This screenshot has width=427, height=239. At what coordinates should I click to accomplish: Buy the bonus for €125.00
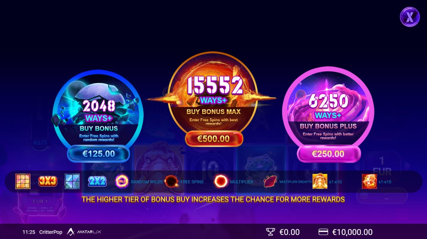point(99,154)
